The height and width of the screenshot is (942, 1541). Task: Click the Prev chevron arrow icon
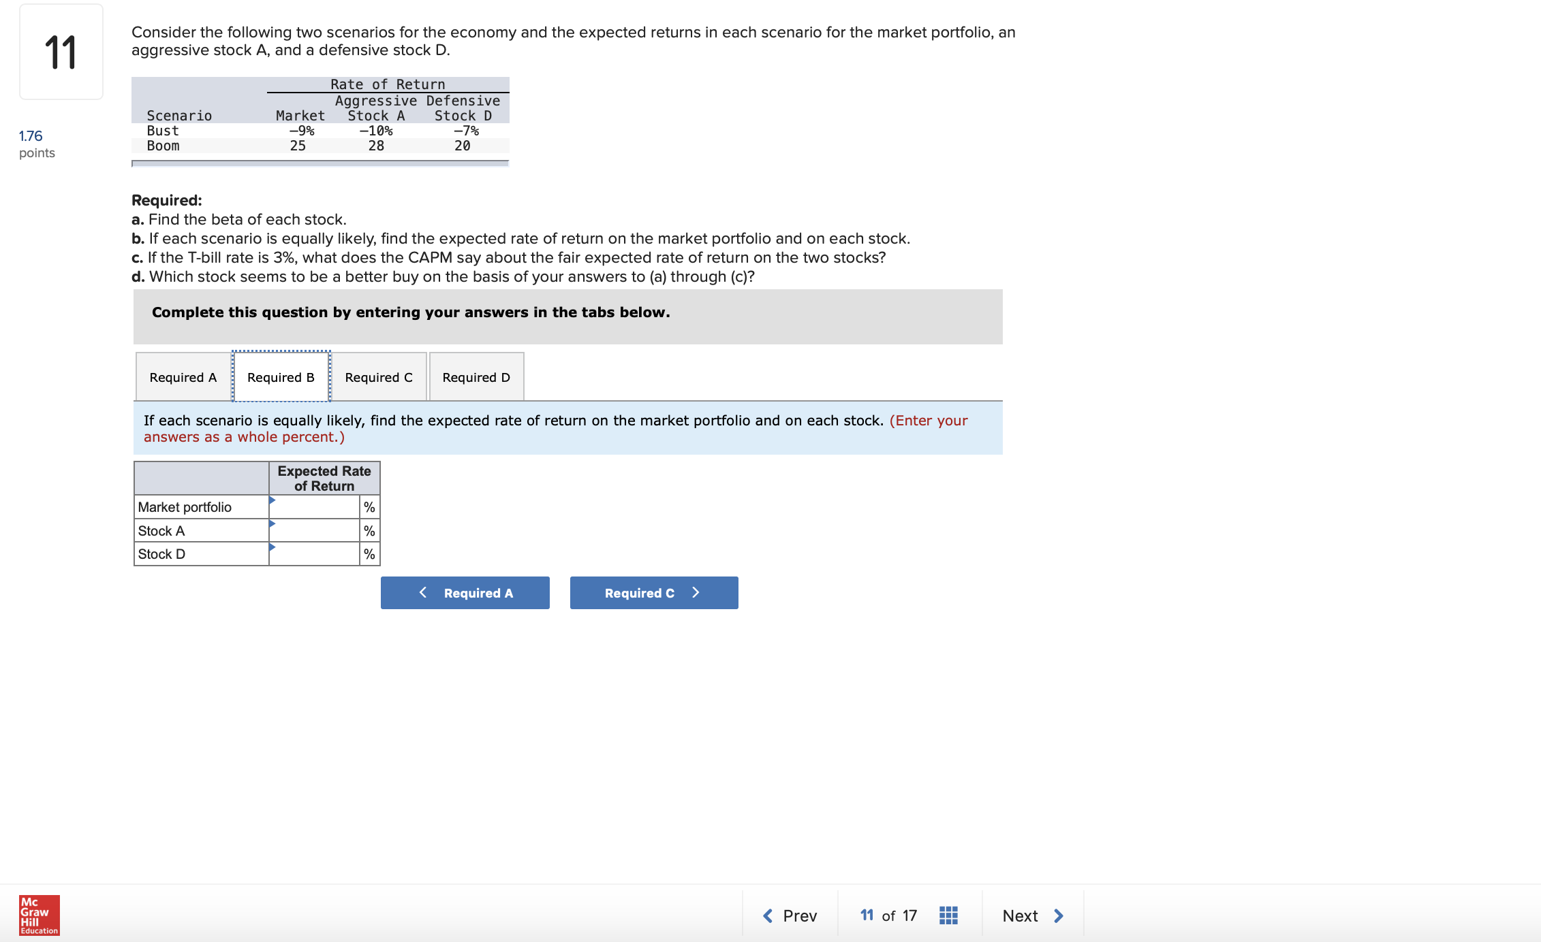click(x=768, y=915)
